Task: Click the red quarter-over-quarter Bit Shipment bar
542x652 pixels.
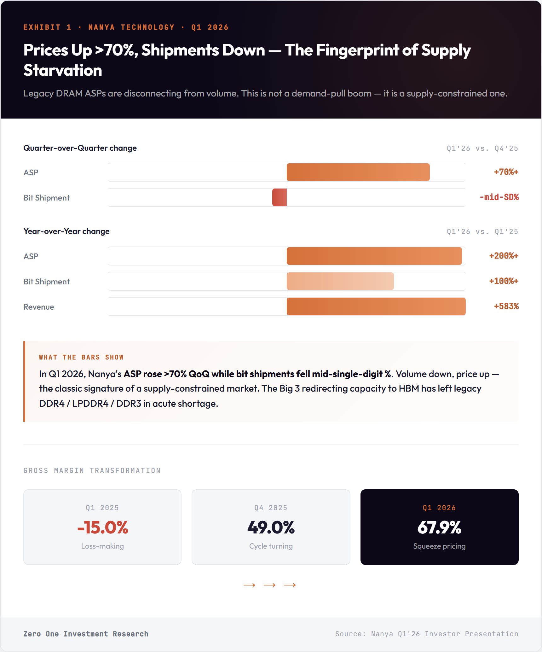Action: (280, 197)
